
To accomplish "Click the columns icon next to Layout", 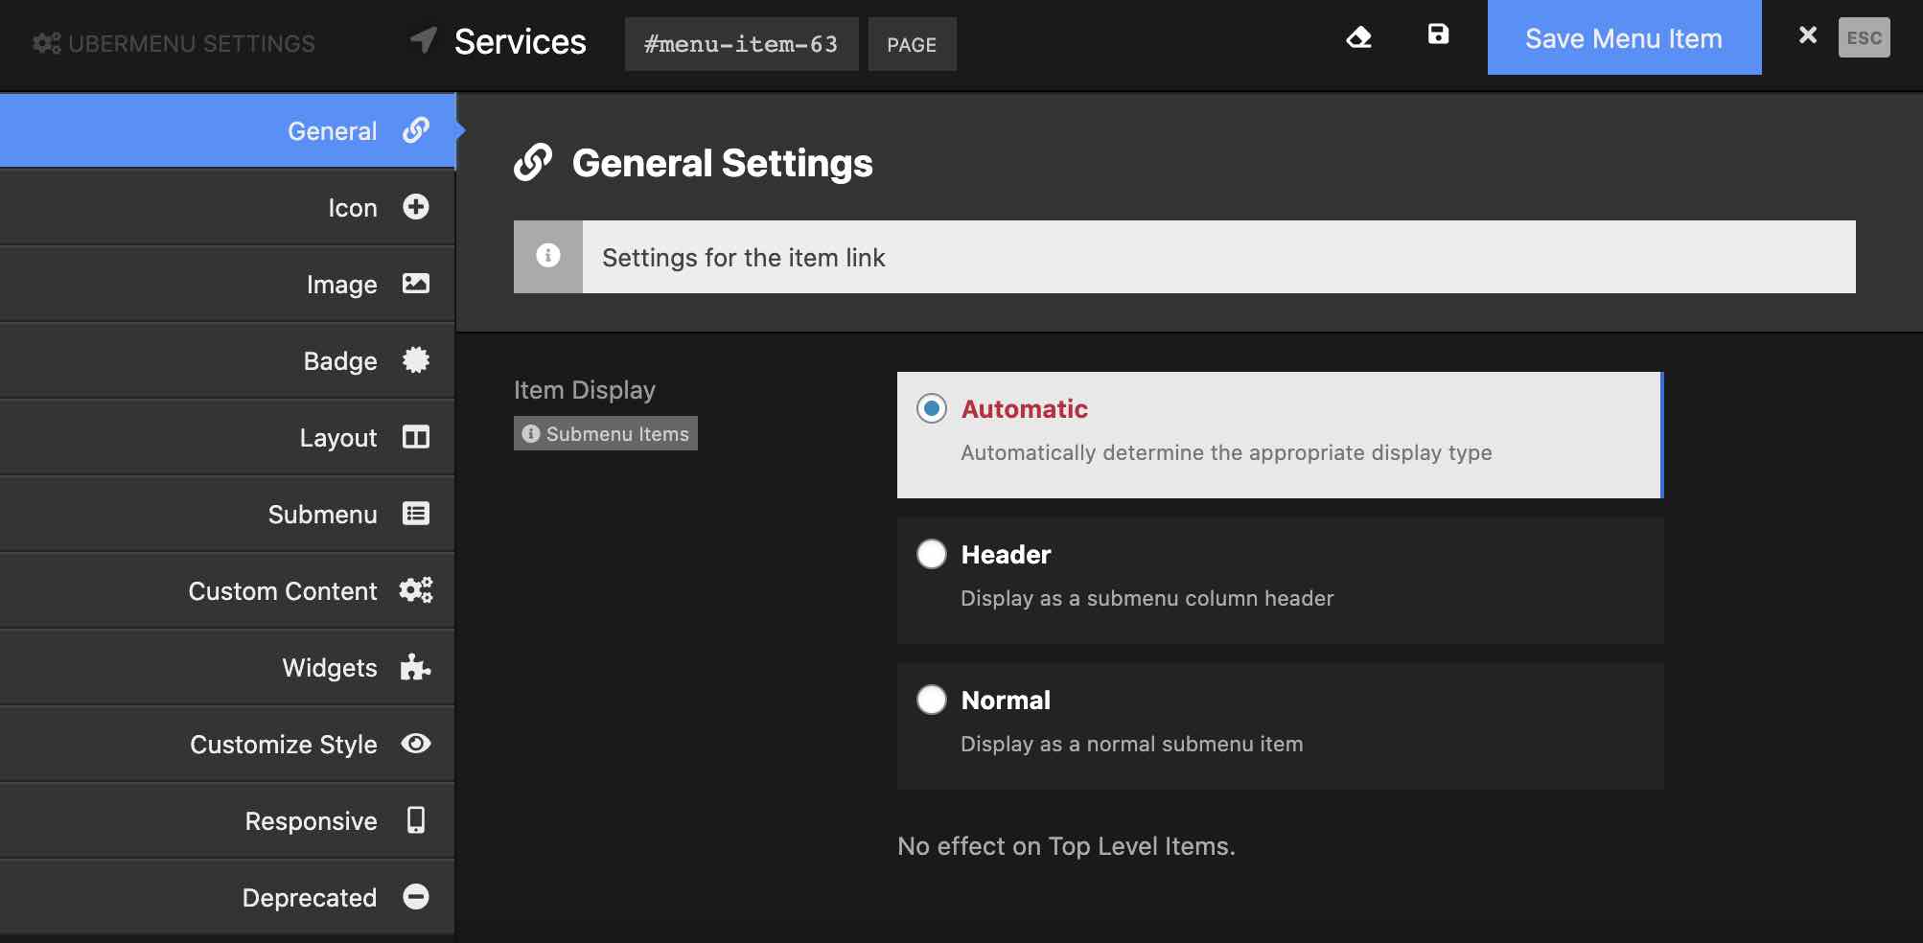I will (x=415, y=437).
